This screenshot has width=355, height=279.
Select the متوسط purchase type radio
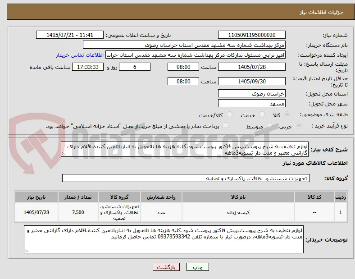click(x=269, y=125)
